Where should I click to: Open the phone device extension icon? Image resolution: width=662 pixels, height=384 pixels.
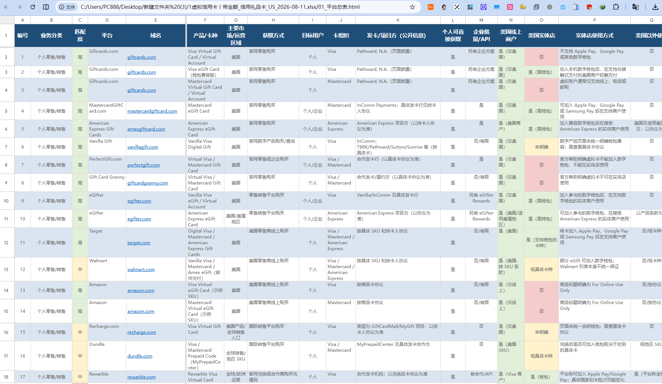[576, 7]
